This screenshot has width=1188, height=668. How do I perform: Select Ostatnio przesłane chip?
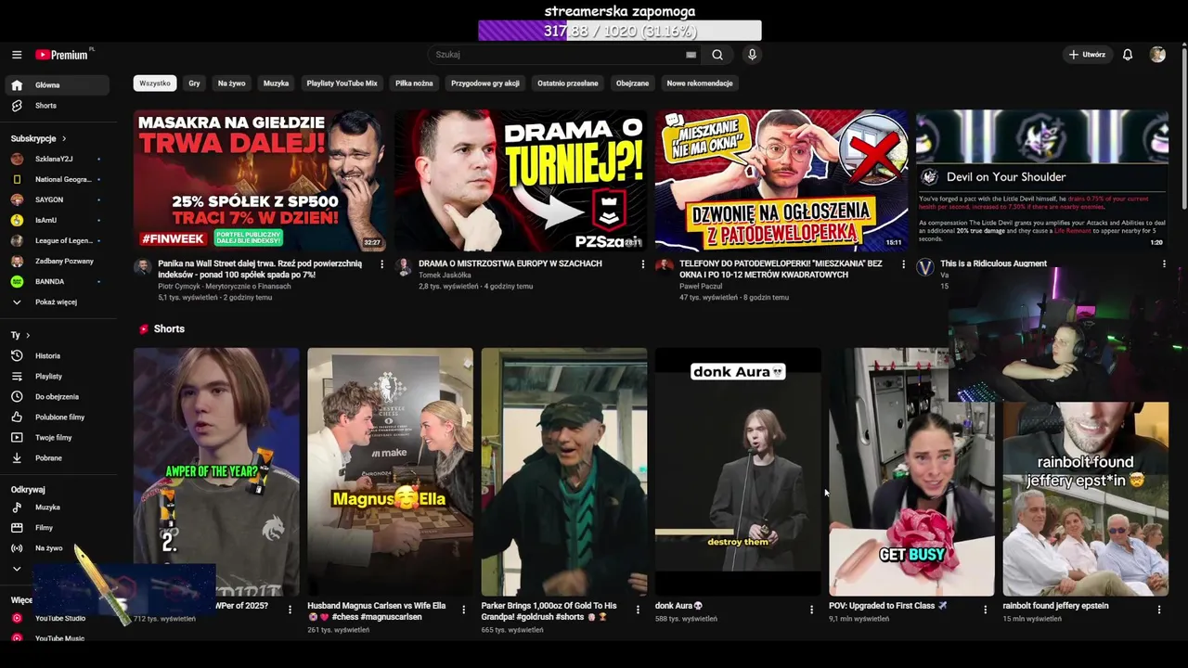coord(568,83)
